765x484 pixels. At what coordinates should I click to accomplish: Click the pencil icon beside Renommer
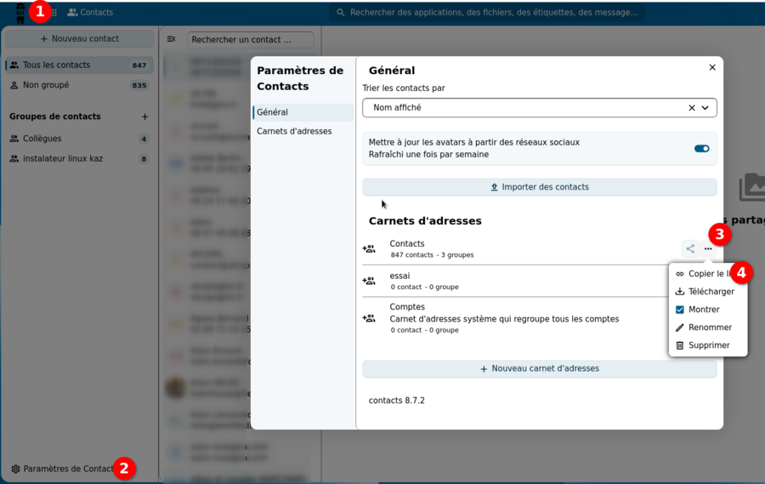(x=680, y=327)
